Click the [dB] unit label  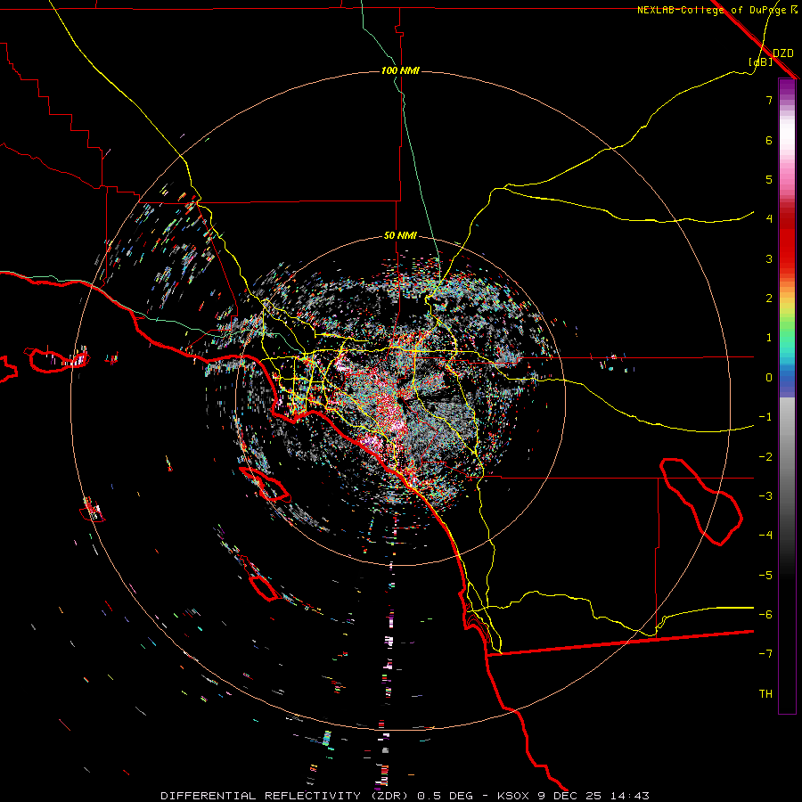coord(761,61)
